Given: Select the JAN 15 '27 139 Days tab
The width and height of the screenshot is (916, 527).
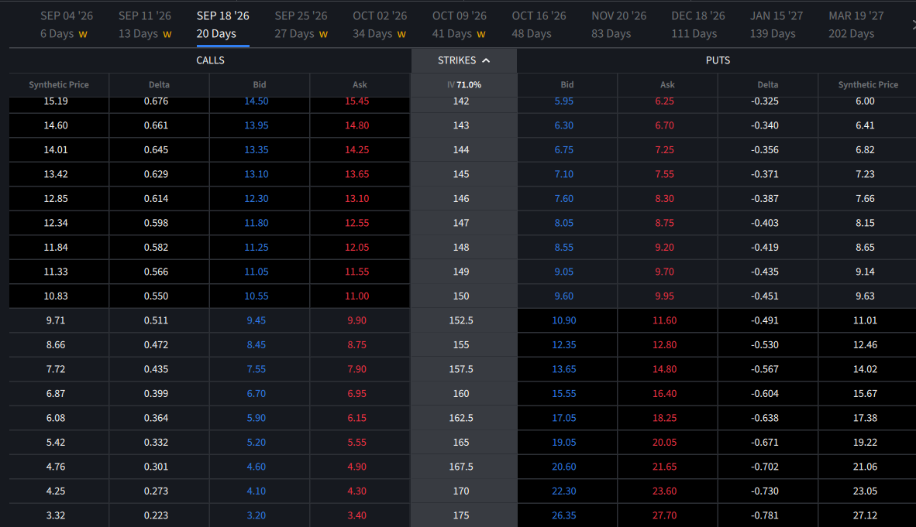Looking at the screenshot, I should 777,25.
